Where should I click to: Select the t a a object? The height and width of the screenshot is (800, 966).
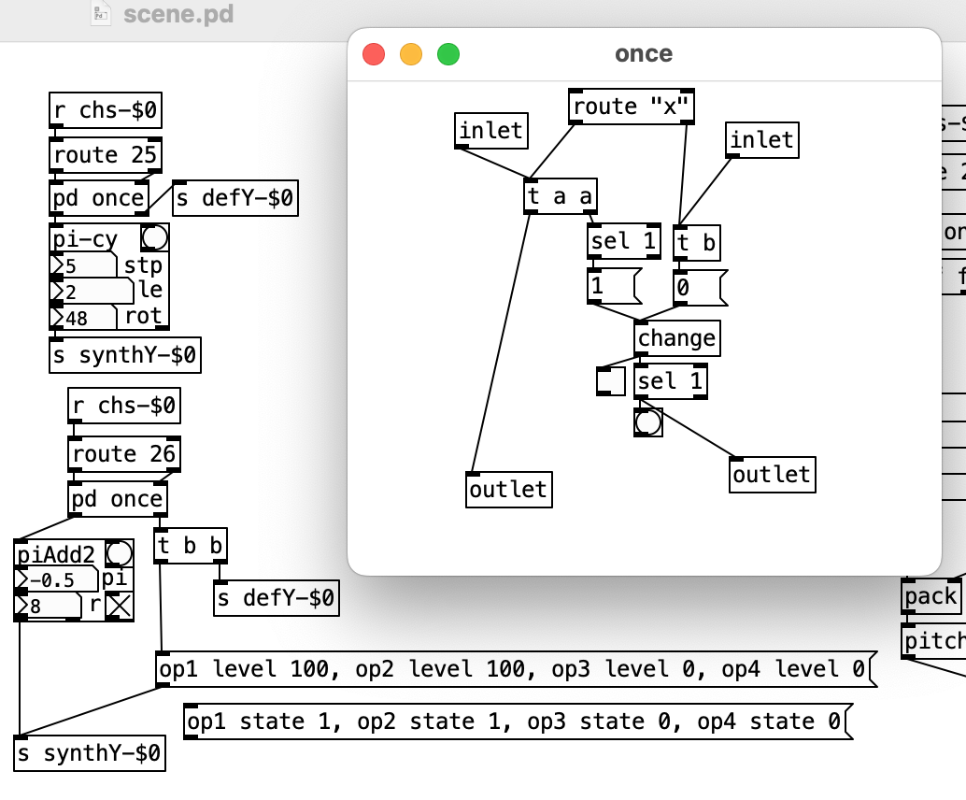[560, 196]
